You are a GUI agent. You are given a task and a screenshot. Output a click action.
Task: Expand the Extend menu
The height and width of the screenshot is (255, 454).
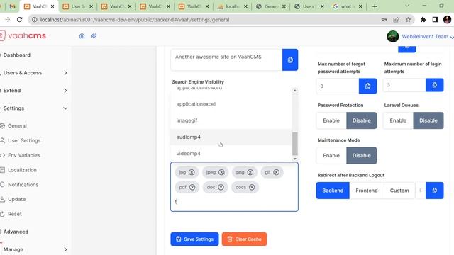click(x=65, y=91)
